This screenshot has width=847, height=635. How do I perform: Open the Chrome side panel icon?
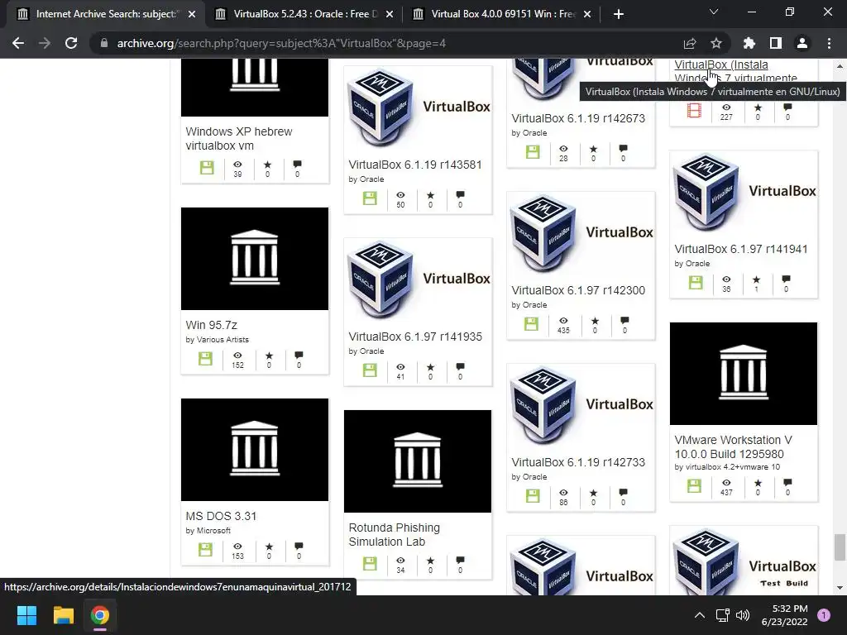pyautogui.click(x=775, y=43)
